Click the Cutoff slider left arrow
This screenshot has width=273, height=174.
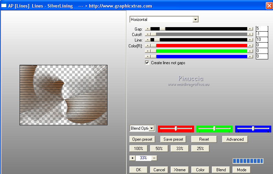click(148, 34)
